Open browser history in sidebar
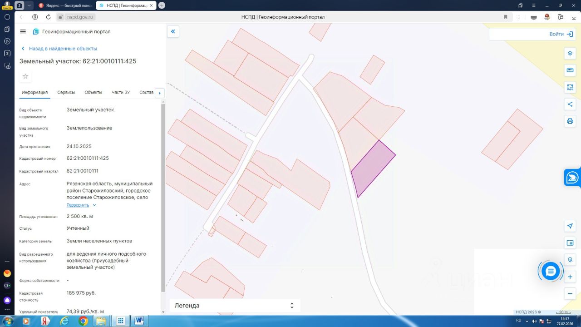 pyautogui.click(x=7, y=17)
